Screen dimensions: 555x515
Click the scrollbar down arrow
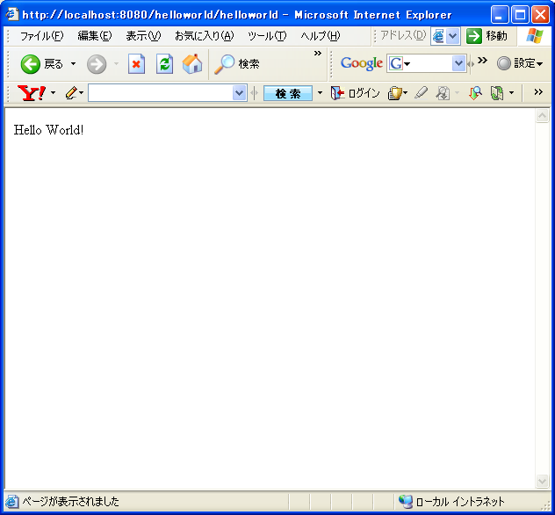pos(542,481)
